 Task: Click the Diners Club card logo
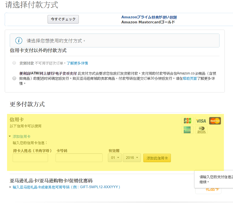coord(201,130)
